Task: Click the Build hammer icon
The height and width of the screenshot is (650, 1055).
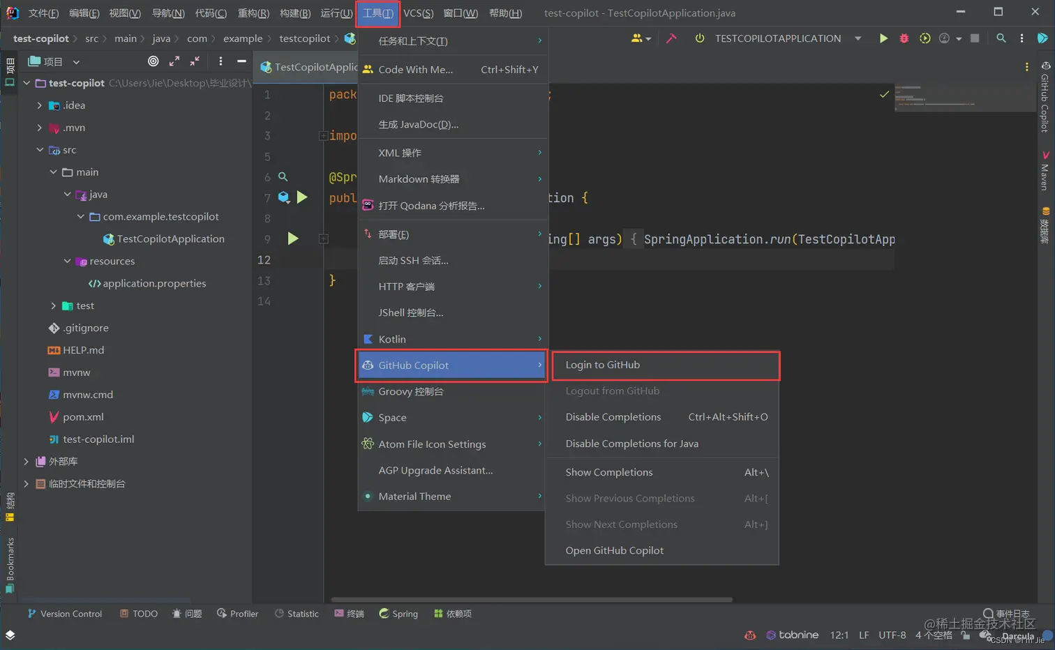Action: pos(671,38)
